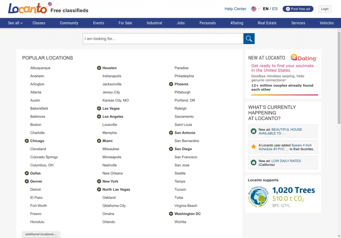This screenshot has width=341, height=238.
Task: Select Honolulu location
Action: point(37,222)
